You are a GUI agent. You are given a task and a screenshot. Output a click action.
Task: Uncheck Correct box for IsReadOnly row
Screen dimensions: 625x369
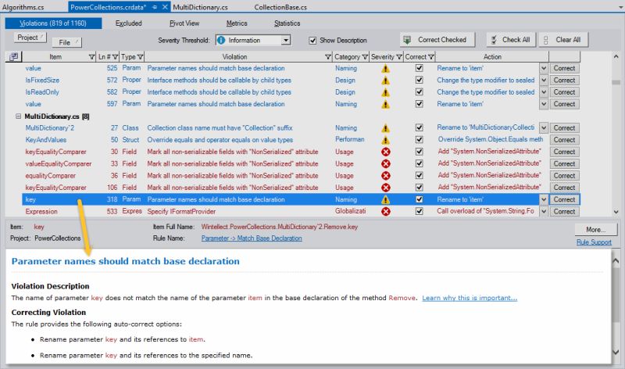420,91
